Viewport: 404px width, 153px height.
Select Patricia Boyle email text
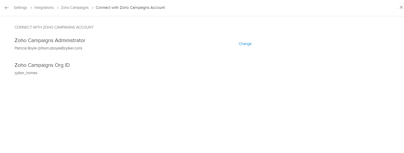click(x=48, y=48)
